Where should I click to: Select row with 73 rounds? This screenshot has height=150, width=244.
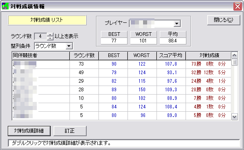tap(121, 64)
